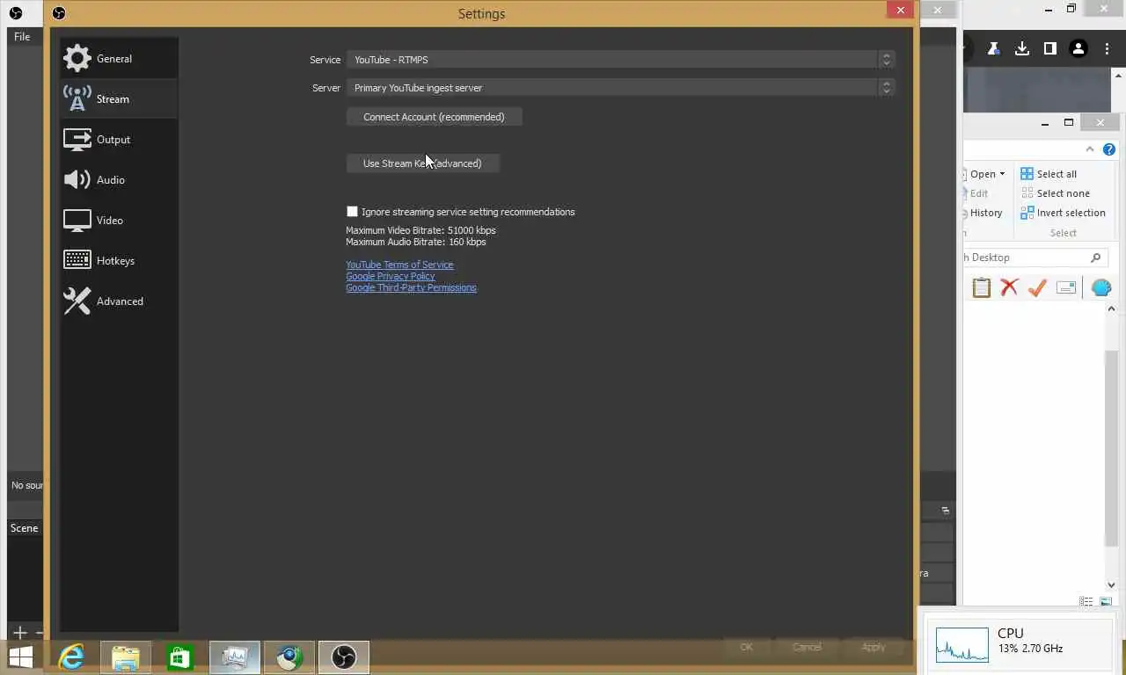Click Select none in Explorer ribbon
Viewport: 1126px width, 675px height.
(x=1055, y=193)
